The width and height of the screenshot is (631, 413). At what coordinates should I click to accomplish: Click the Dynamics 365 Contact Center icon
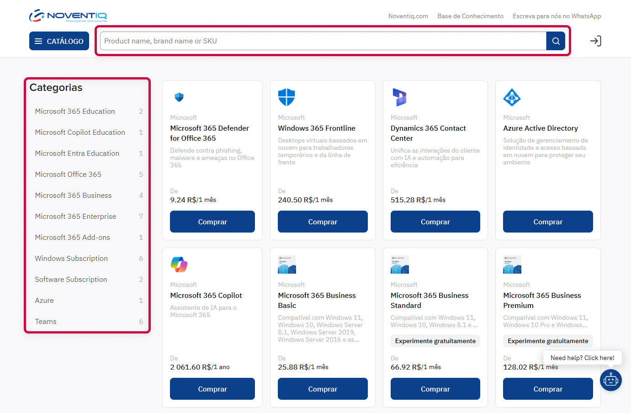[399, 97]
